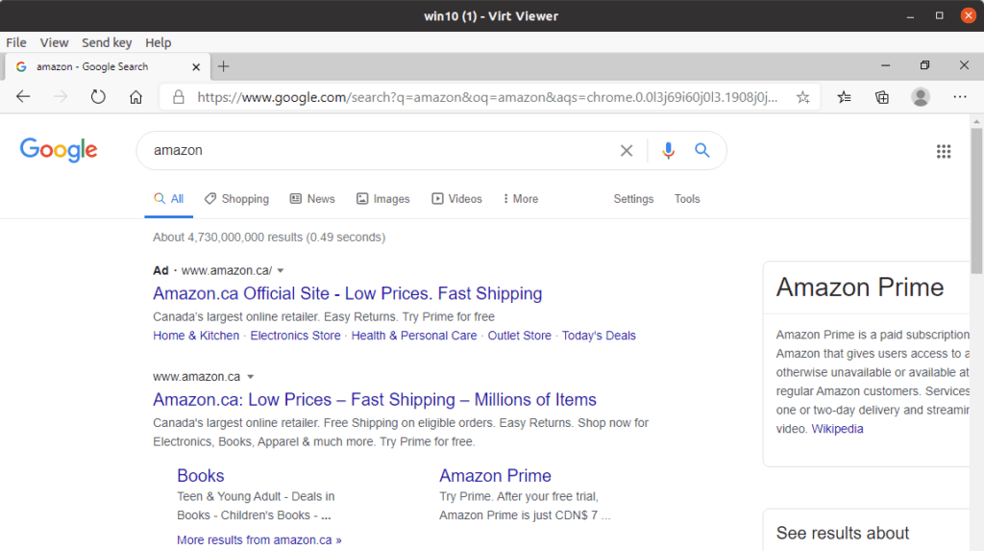Minimize the browser window

pos(885,65)
